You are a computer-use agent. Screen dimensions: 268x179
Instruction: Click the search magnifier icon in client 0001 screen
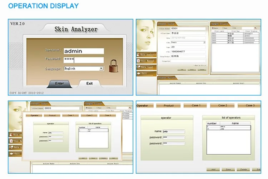pyautogui.click(x=255, y=28)
